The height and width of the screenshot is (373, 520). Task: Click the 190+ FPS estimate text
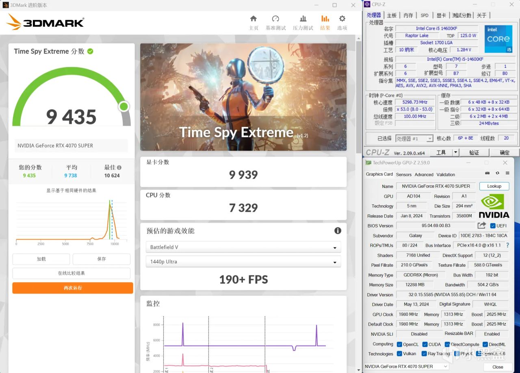click(243, 279)
